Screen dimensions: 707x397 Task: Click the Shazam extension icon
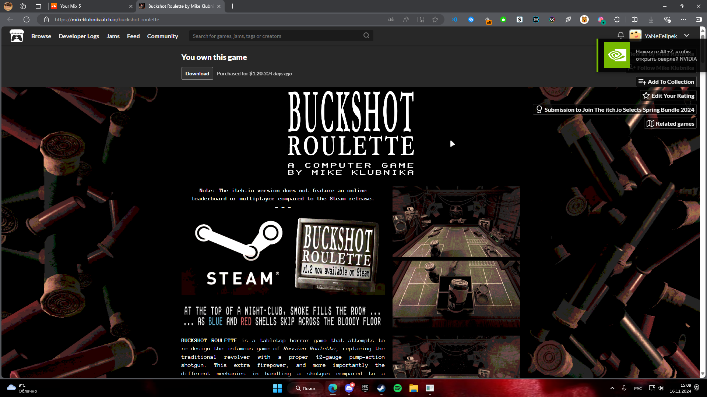pyautogui.click(x=471, y=19)
